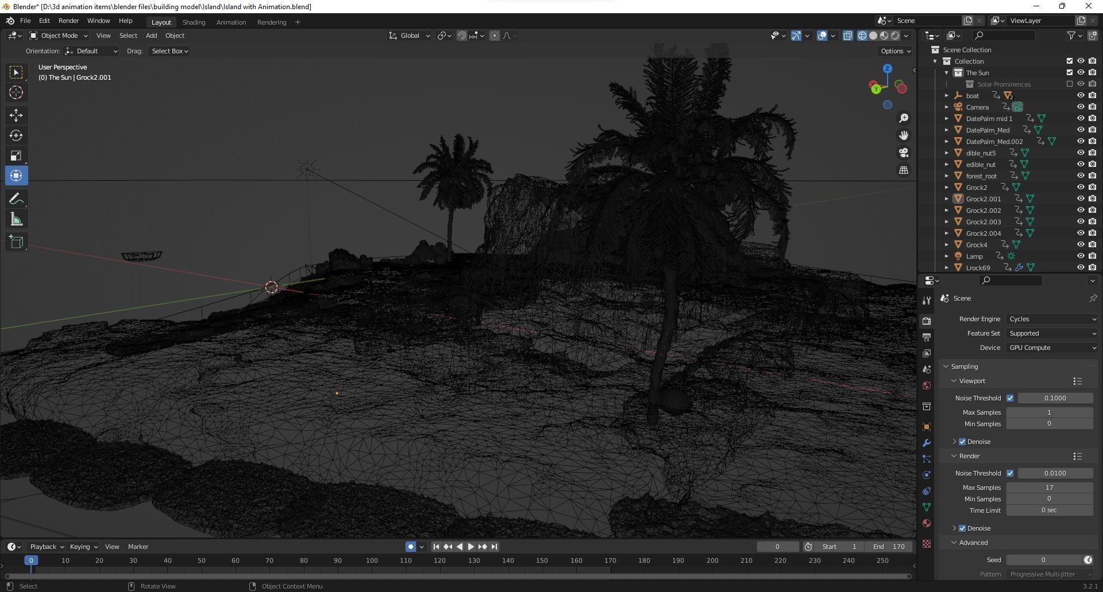Image resolution: width=1103 pixels, height=592 pixels.
Task: Switch to the Animation workspace tab
Action: click(231, 22)
